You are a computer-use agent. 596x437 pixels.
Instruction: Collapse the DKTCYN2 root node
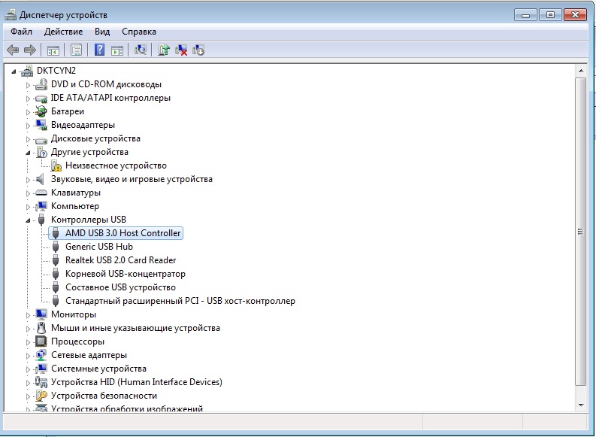14,71
